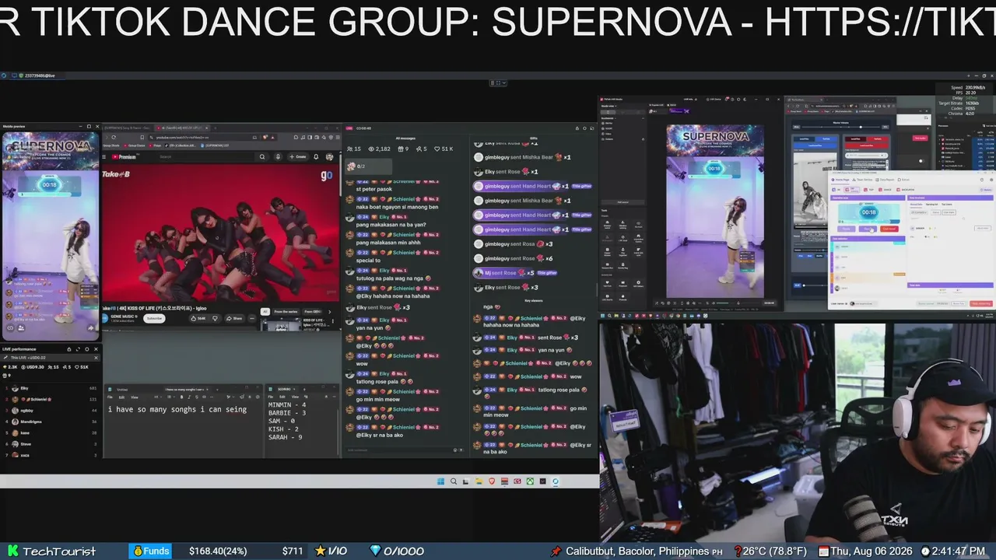This screenshot has width=996, height=560.
Task: Click the "st peter pasok" chat message
Action: coord(375,189)
